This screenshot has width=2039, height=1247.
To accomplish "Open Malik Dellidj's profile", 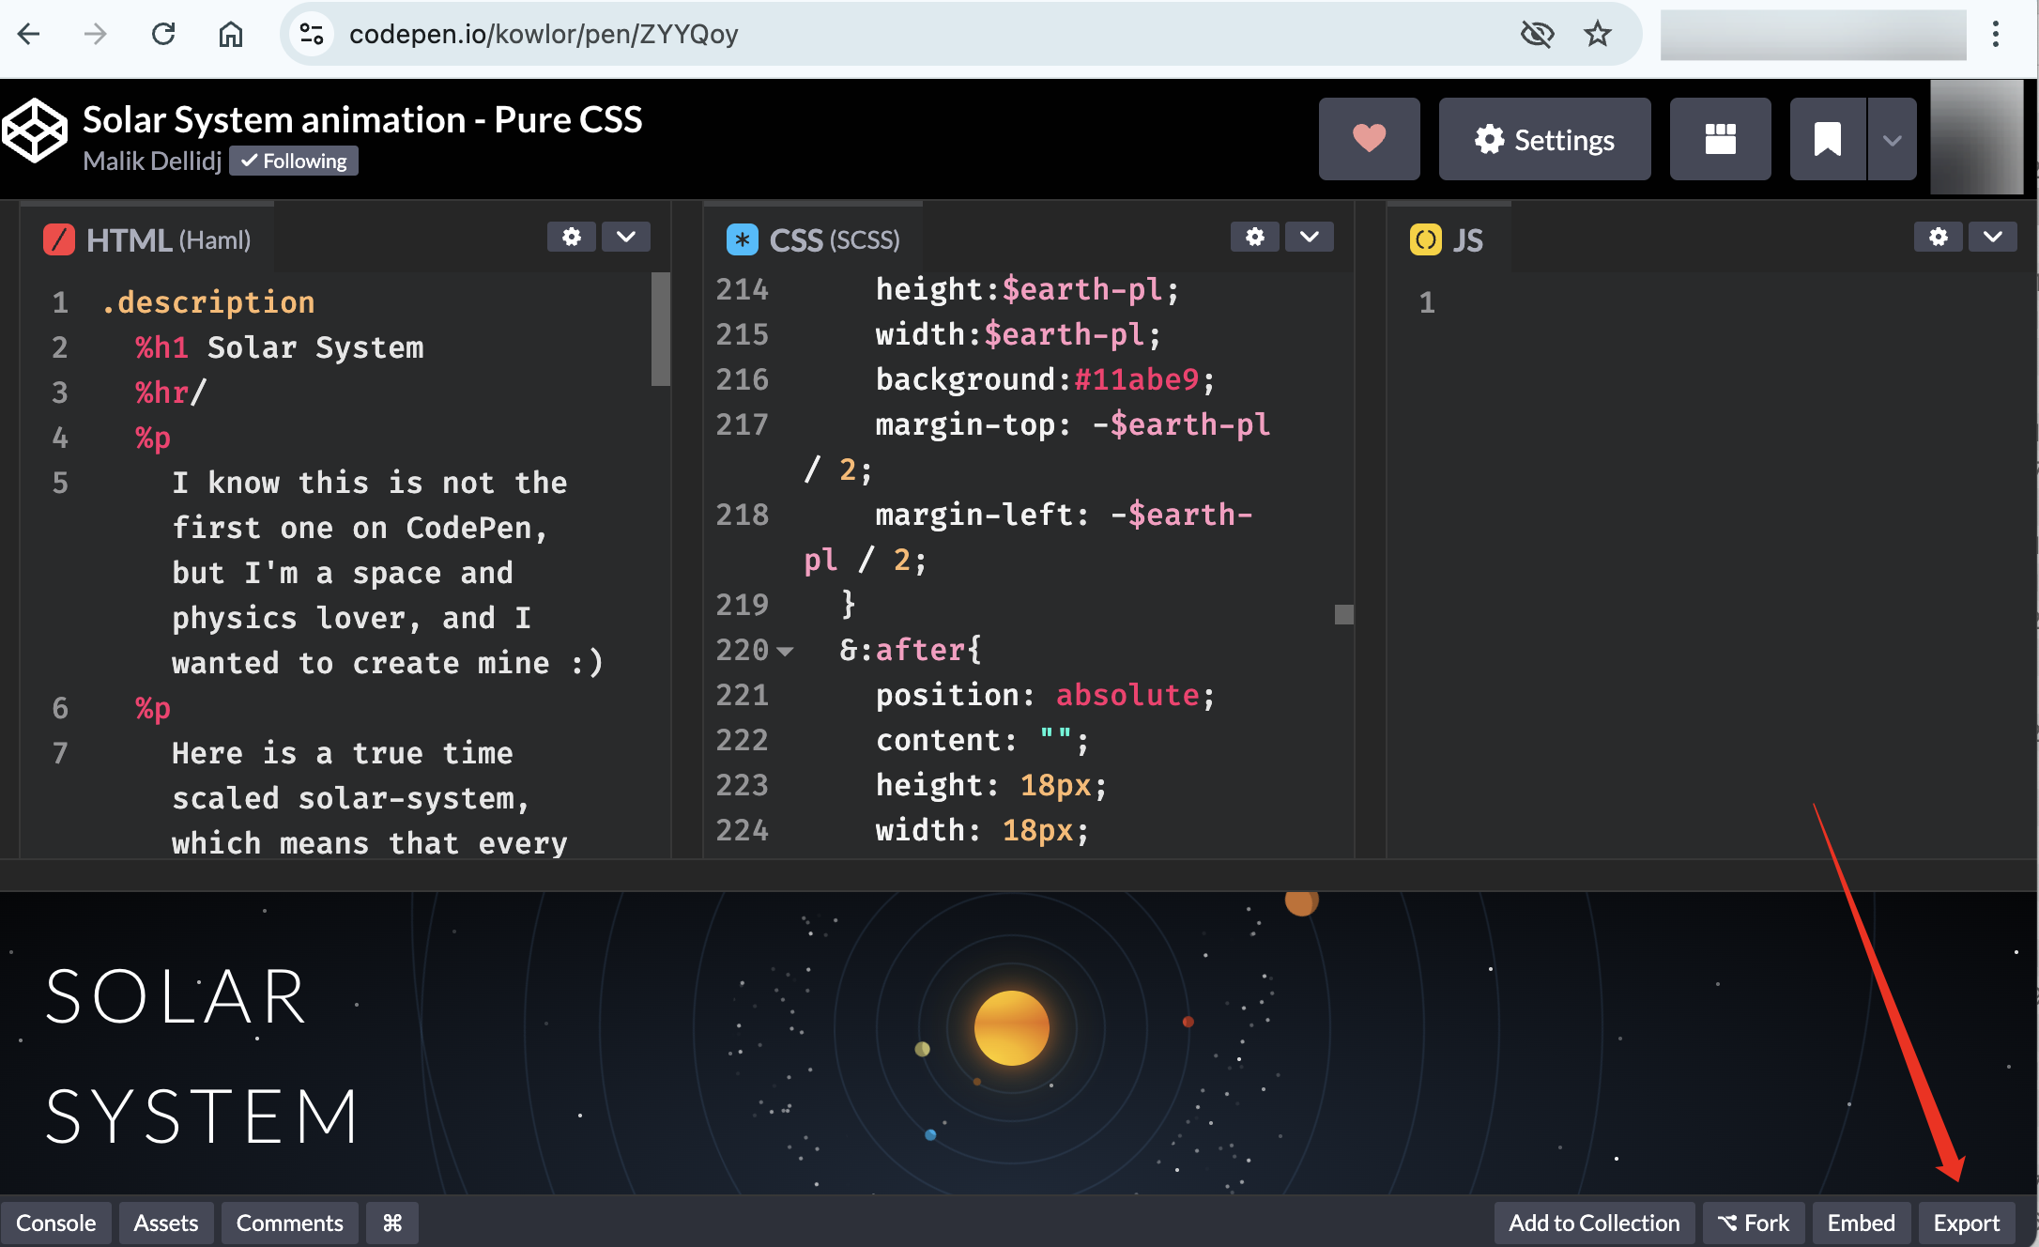I will click(x=152, y=161).
